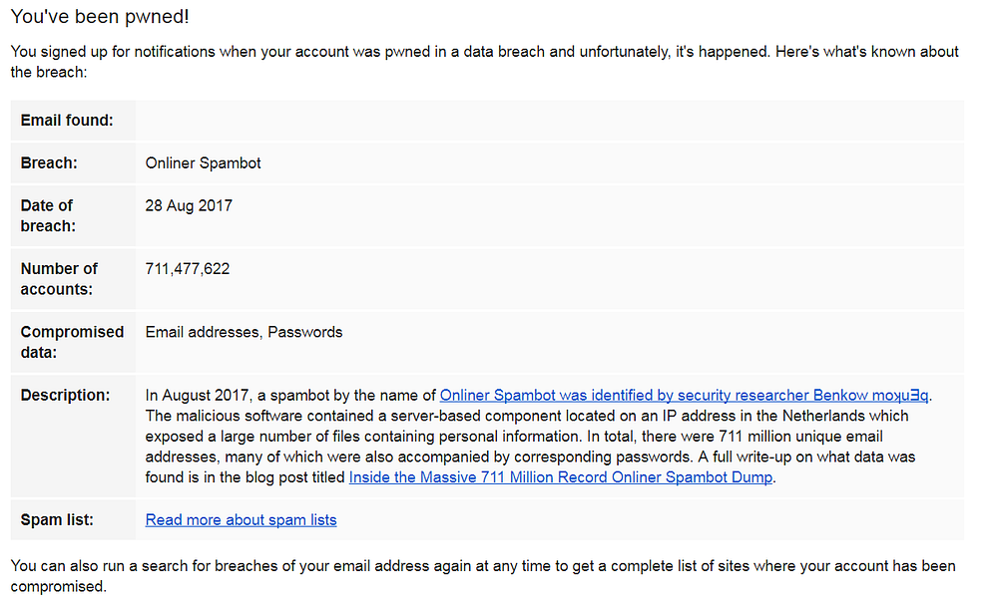The height and width of the screenshot is (609, 998).
Task: Click the Onliner Spambot breach name value
Action: click(203, 163)
